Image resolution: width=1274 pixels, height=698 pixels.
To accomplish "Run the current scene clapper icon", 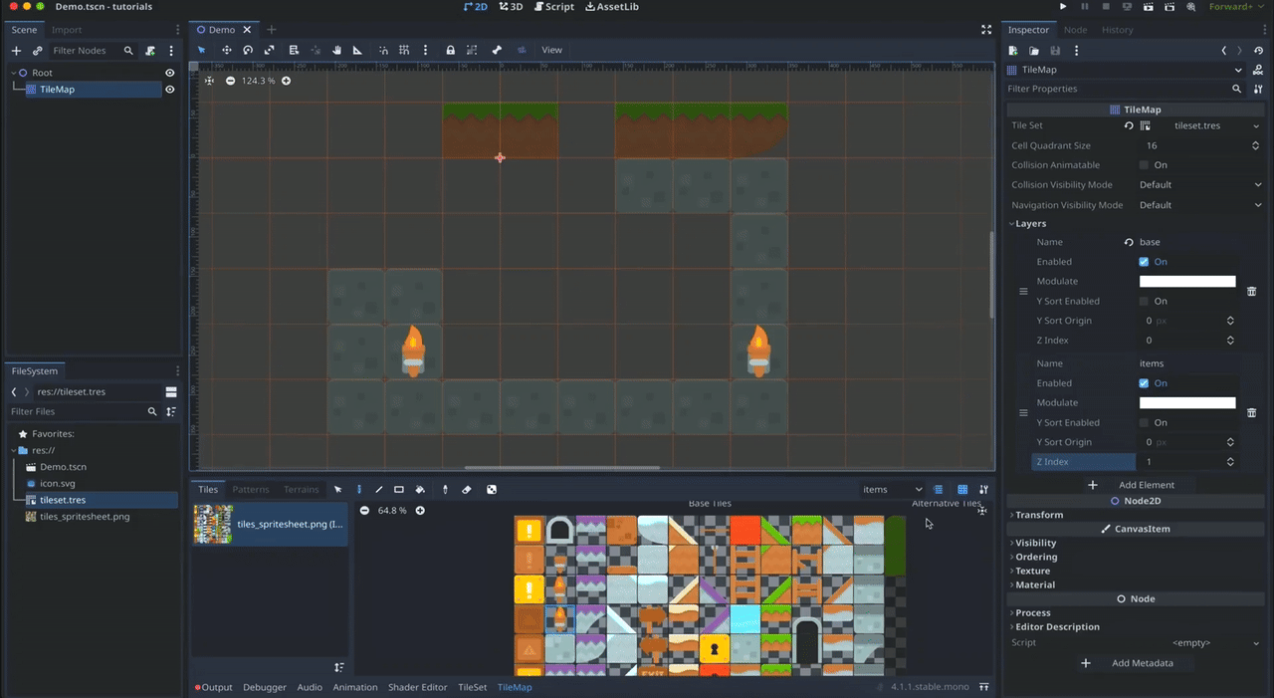I will click(1150, 7).
